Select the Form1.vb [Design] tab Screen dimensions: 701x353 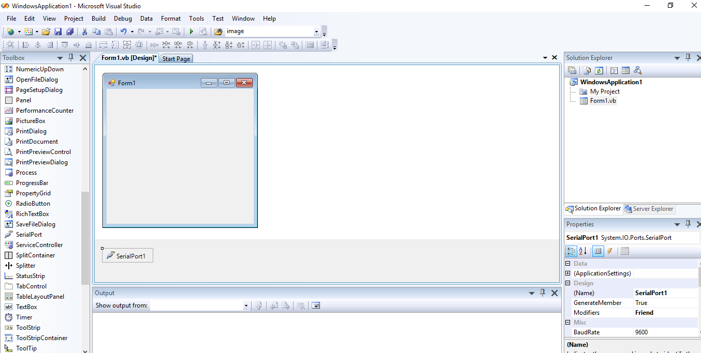pos(128,58)
